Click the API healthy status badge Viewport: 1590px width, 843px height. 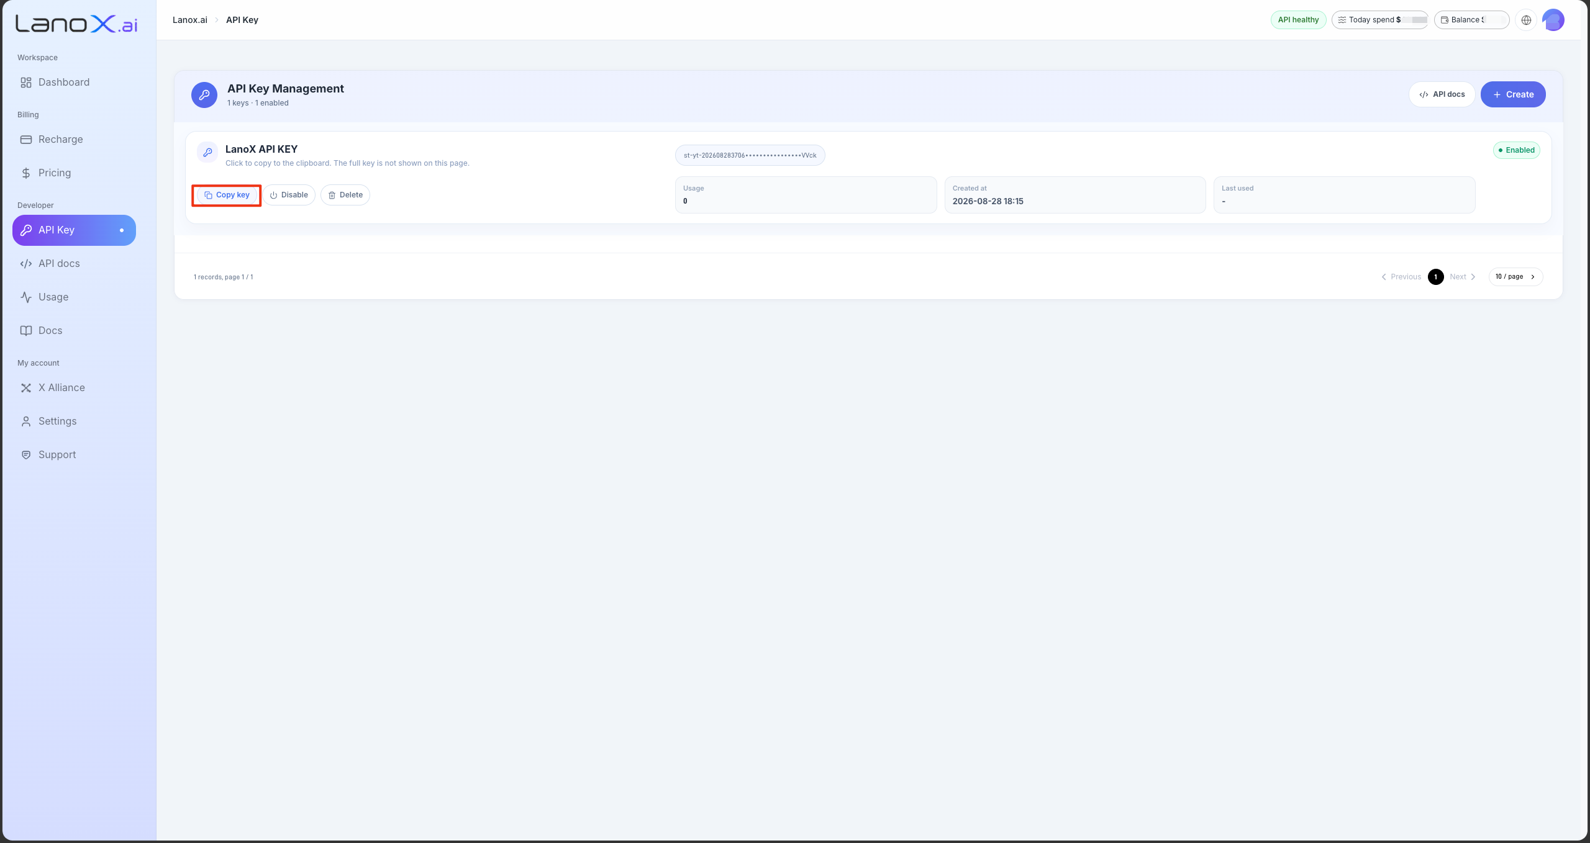[1298, 20]
